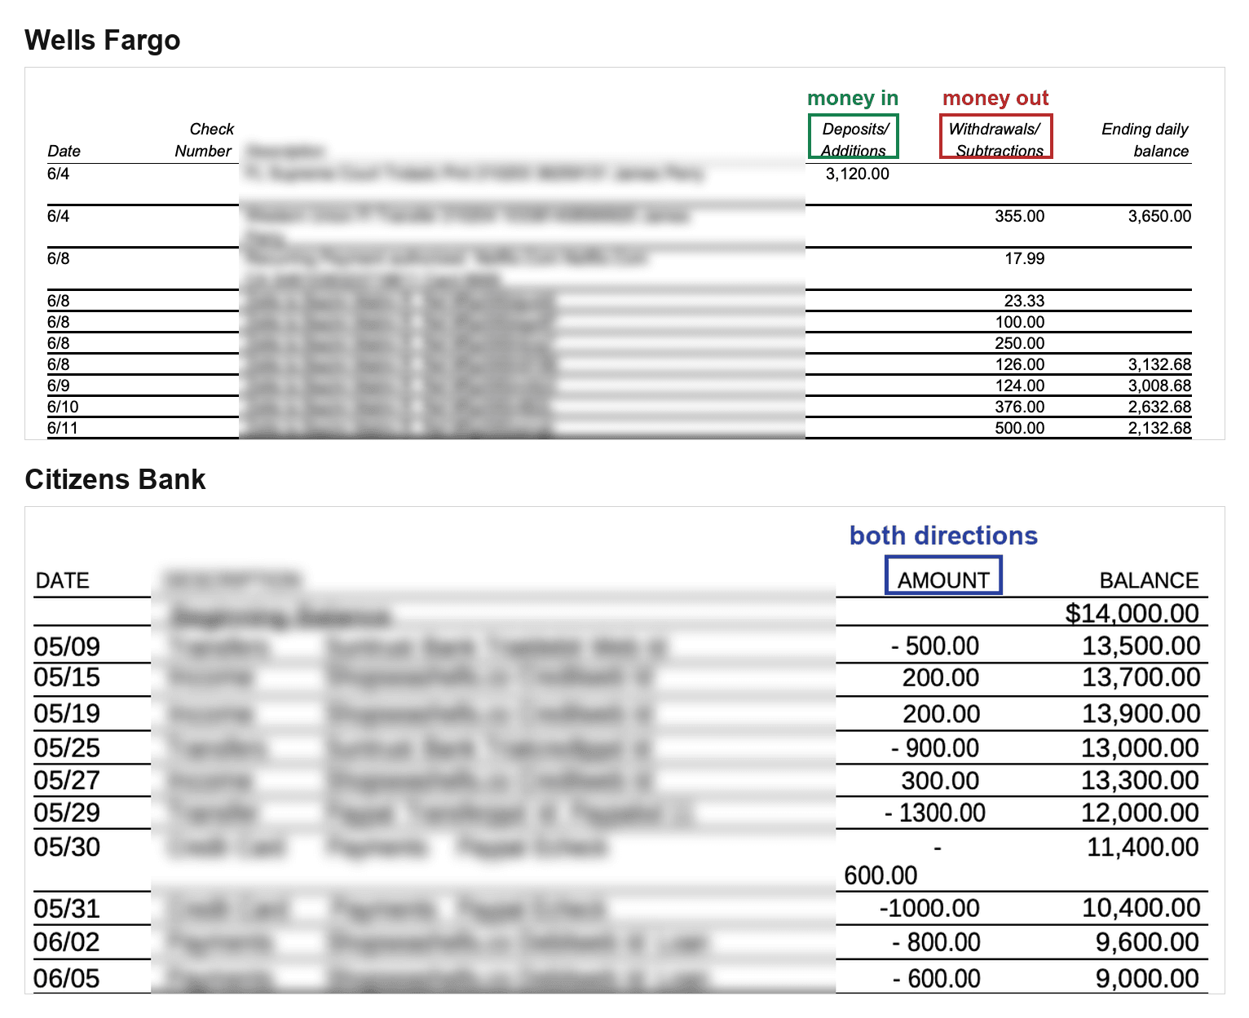Click the 6/10 date cell
1249x1018 pixels.
[x=63, y=407]
